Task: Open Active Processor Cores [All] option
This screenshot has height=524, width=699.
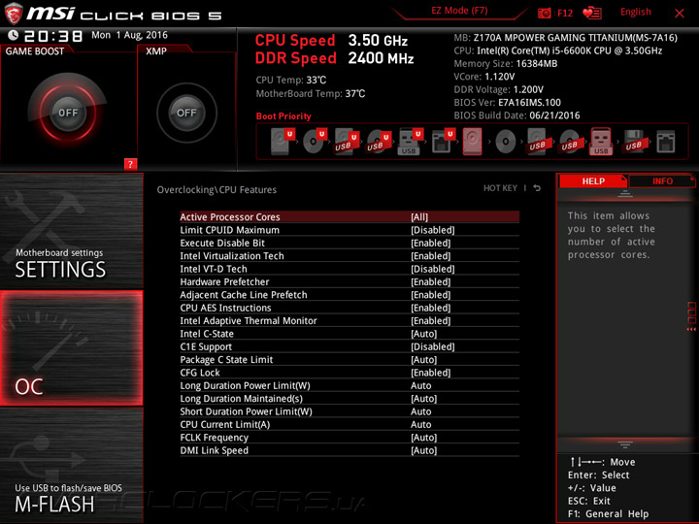Action: coord(349,217)
